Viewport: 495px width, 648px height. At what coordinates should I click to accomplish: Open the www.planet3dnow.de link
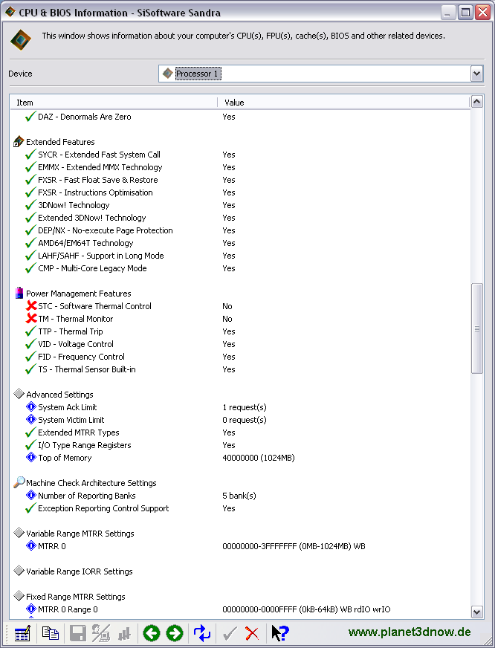(410, 632)
